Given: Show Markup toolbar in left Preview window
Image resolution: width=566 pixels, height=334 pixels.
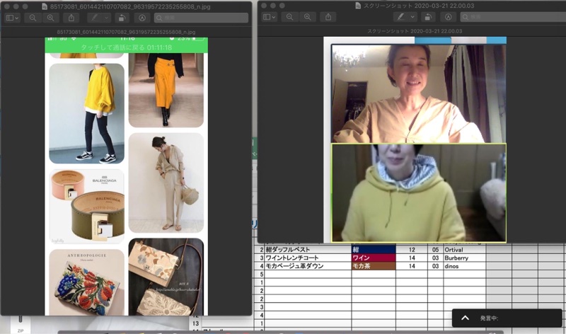Looking at the screenshot, I should tap(142, 18).
